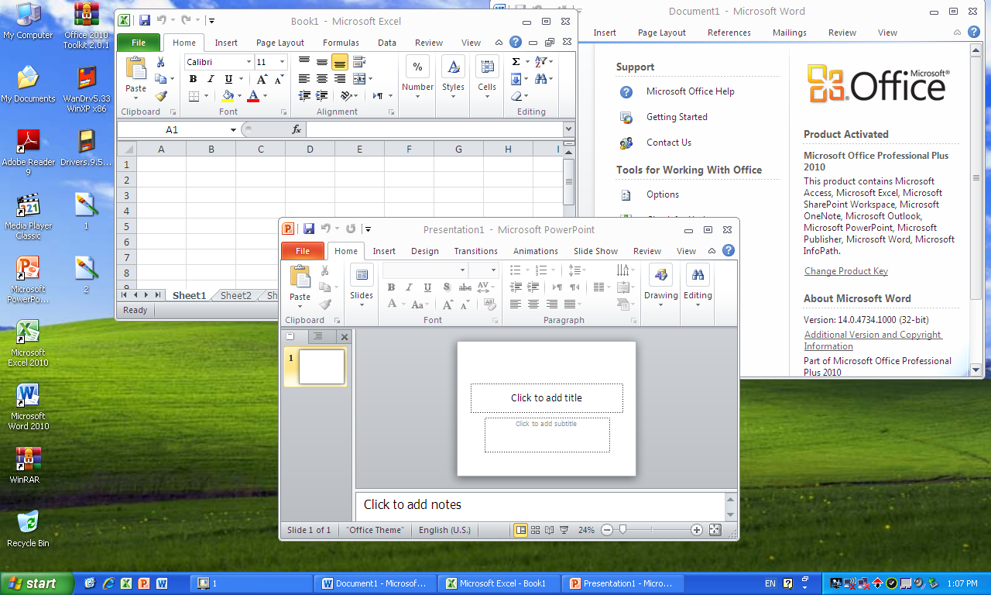The width and height of the screenshot is (991, 595).
Task: Open the font size 11 dropdown in Excel
Action: 282,62
